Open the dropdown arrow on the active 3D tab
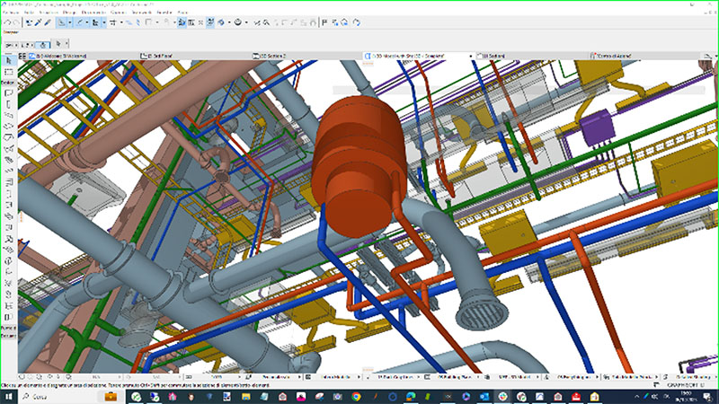The width and height of the screenshot is (719, 404). pyautogui.click(x=472, y=55)
